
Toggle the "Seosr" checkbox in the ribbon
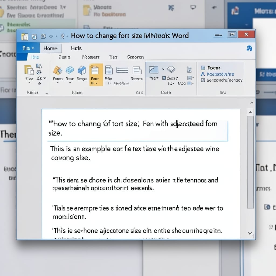tap(164, 78)
